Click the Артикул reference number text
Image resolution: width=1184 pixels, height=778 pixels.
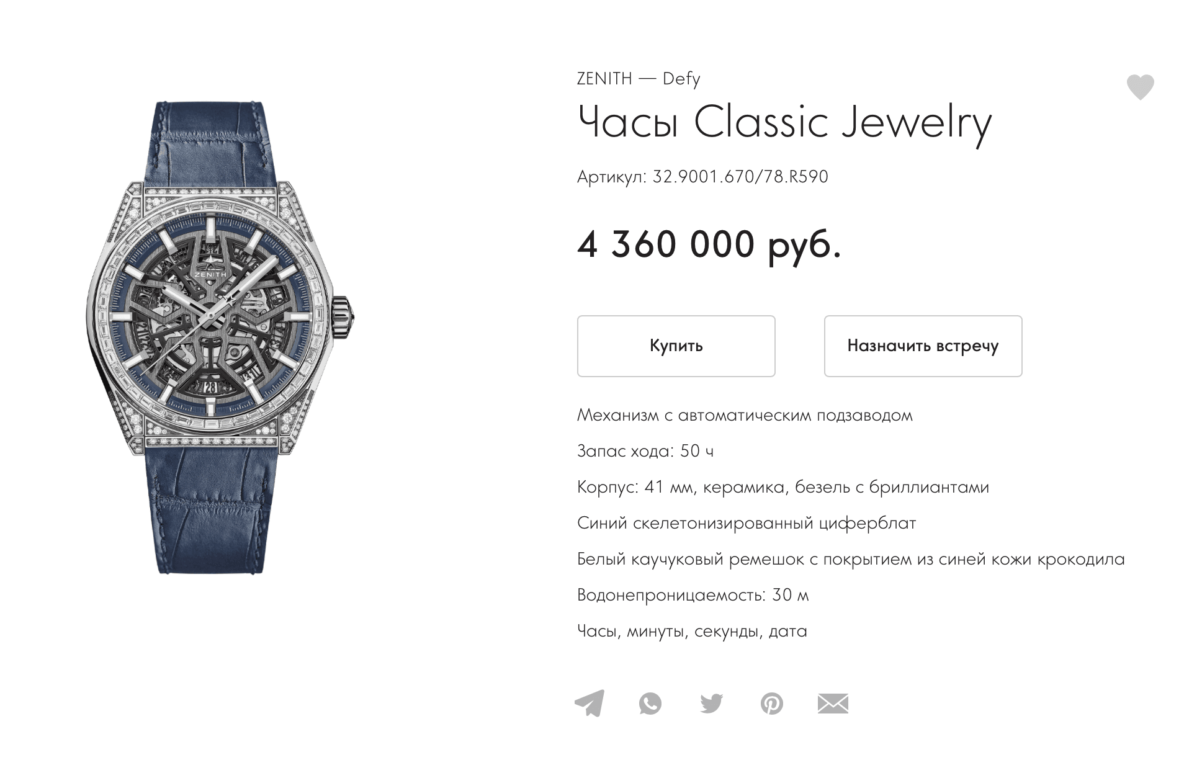(702, 177)
